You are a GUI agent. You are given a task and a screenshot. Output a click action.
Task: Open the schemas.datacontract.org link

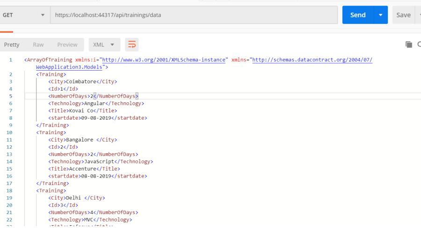click(x=312, y=60)
